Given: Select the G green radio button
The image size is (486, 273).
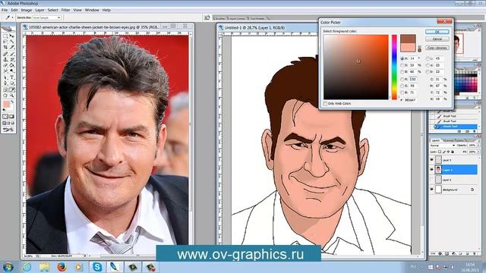Looking at the screenshot, I should 402,86.
